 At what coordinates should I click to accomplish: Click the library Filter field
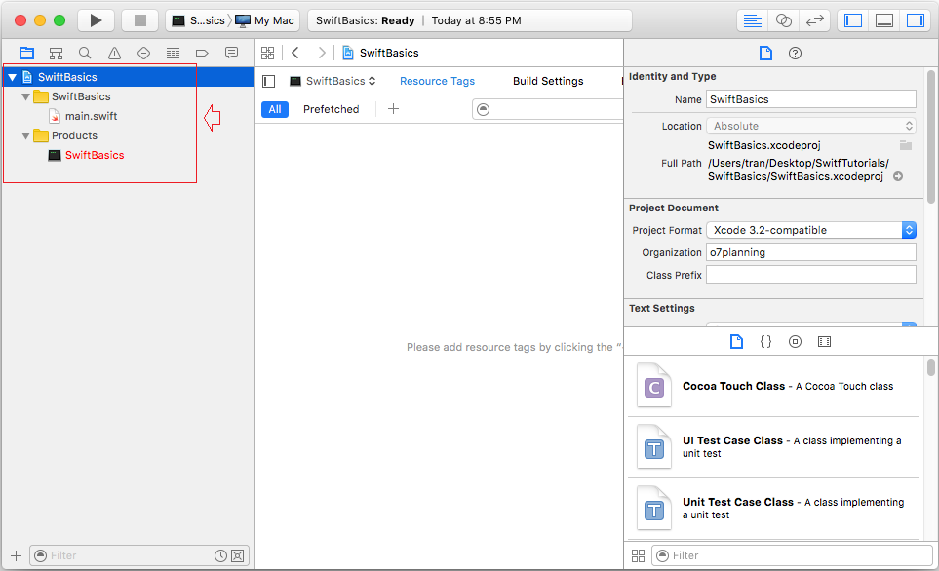(792, 555)
